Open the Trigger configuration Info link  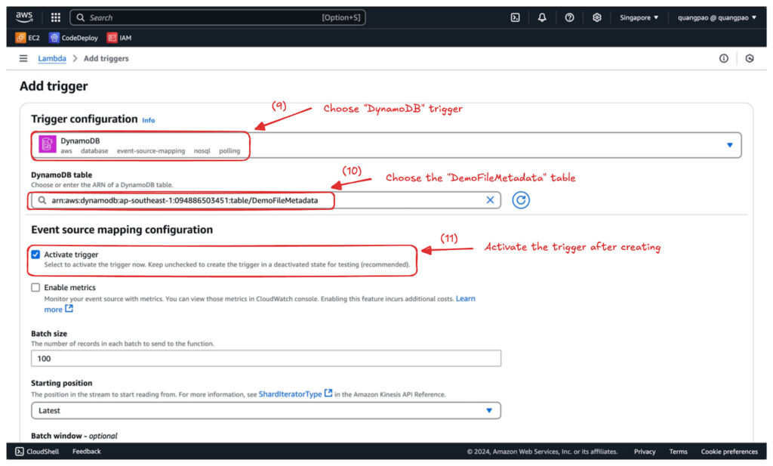(149, 120)
